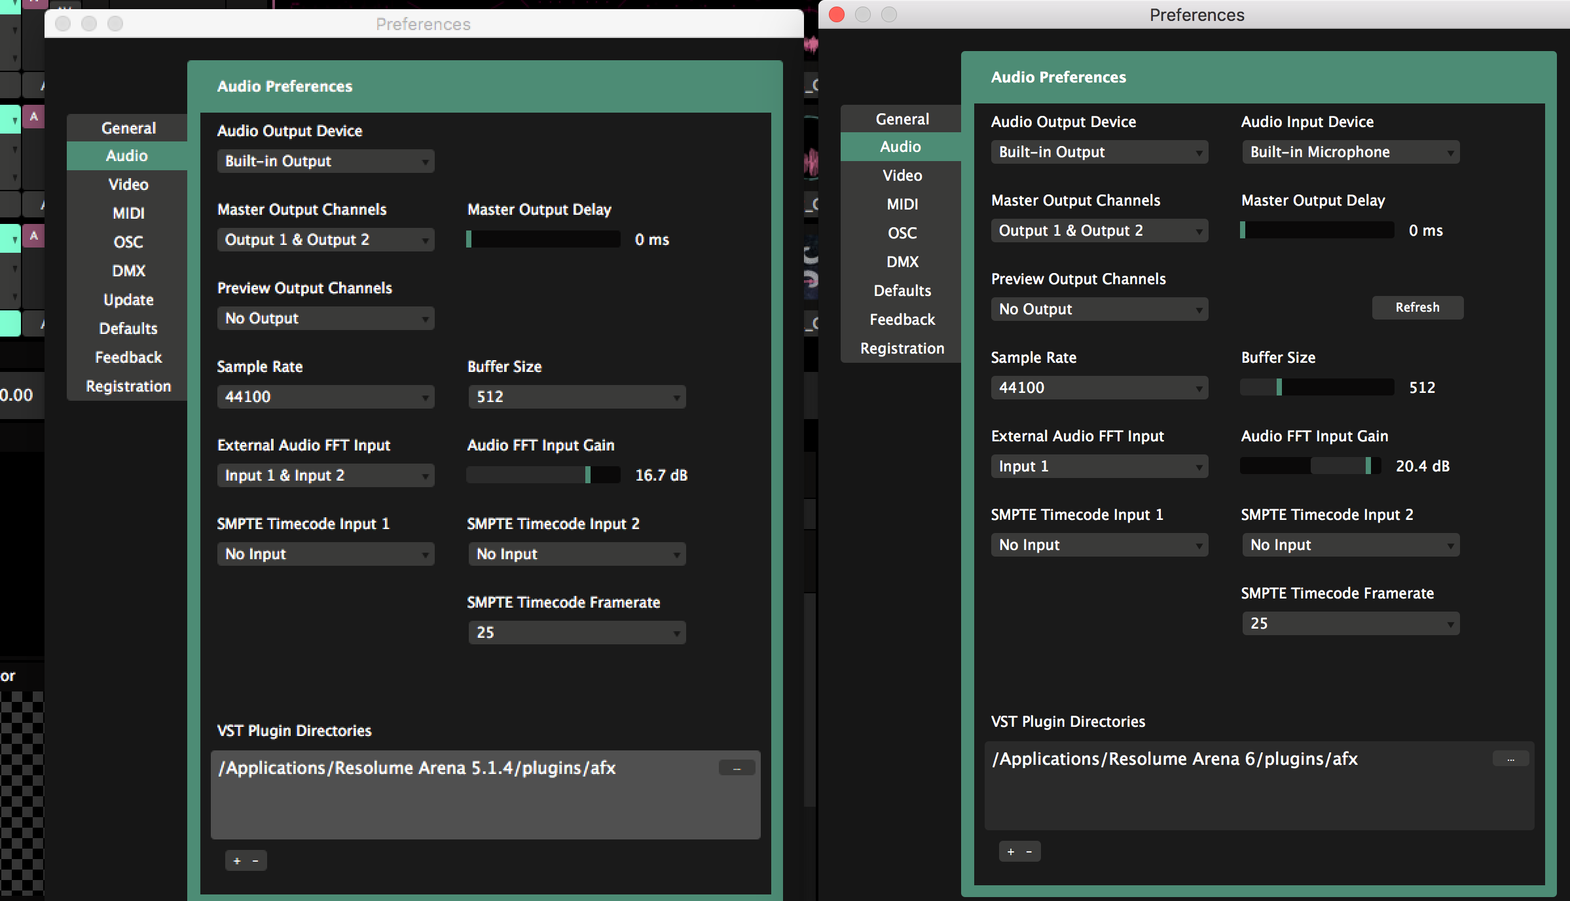Image resolution: width=1570 pixels, height=901 pixels.
Task: Click the minus button under the Arena 5.1.4 plugin directory list
Action: [x=255, y=860]
